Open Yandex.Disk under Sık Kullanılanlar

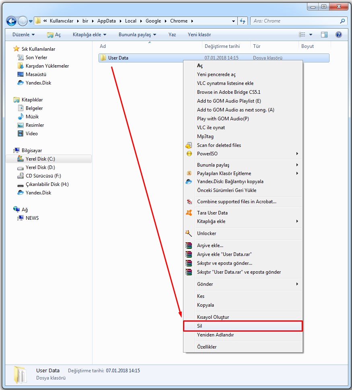[38, 83]
